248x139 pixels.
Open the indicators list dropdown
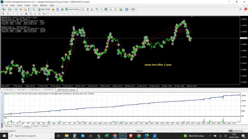(123, 9)
